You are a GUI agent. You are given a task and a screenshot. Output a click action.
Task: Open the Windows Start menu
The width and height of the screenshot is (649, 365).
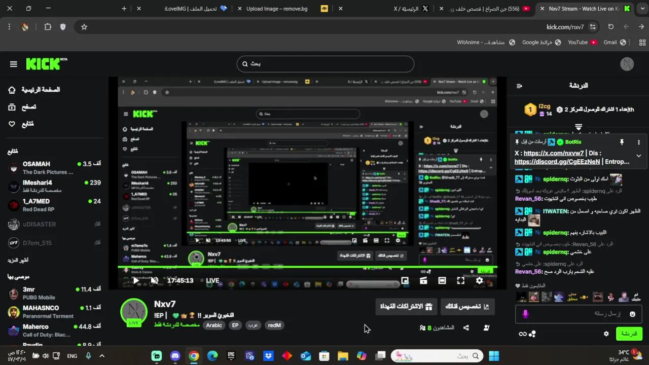coord(494,356)
